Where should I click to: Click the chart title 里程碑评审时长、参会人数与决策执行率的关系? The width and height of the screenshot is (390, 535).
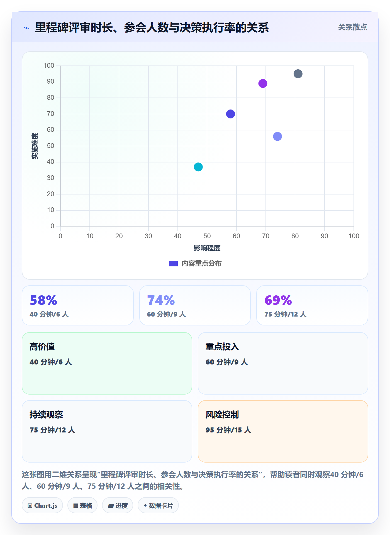click(152, 28)
